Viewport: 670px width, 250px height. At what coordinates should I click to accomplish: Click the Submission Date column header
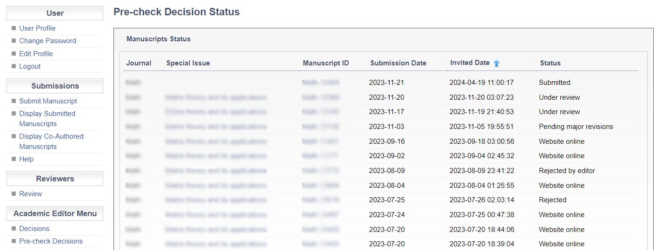pos(398,63)
